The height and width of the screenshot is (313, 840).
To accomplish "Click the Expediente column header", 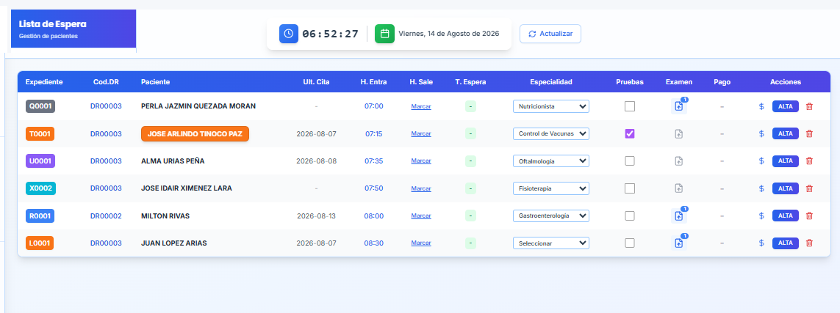I will click(x=44, y=81).
